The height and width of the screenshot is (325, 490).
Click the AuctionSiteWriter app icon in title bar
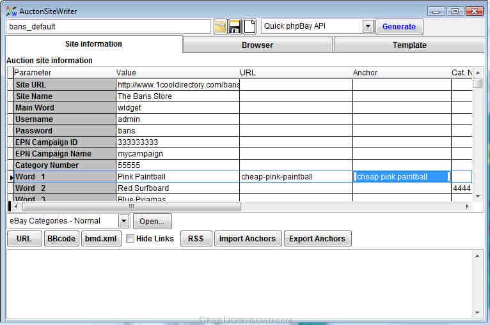12,11
